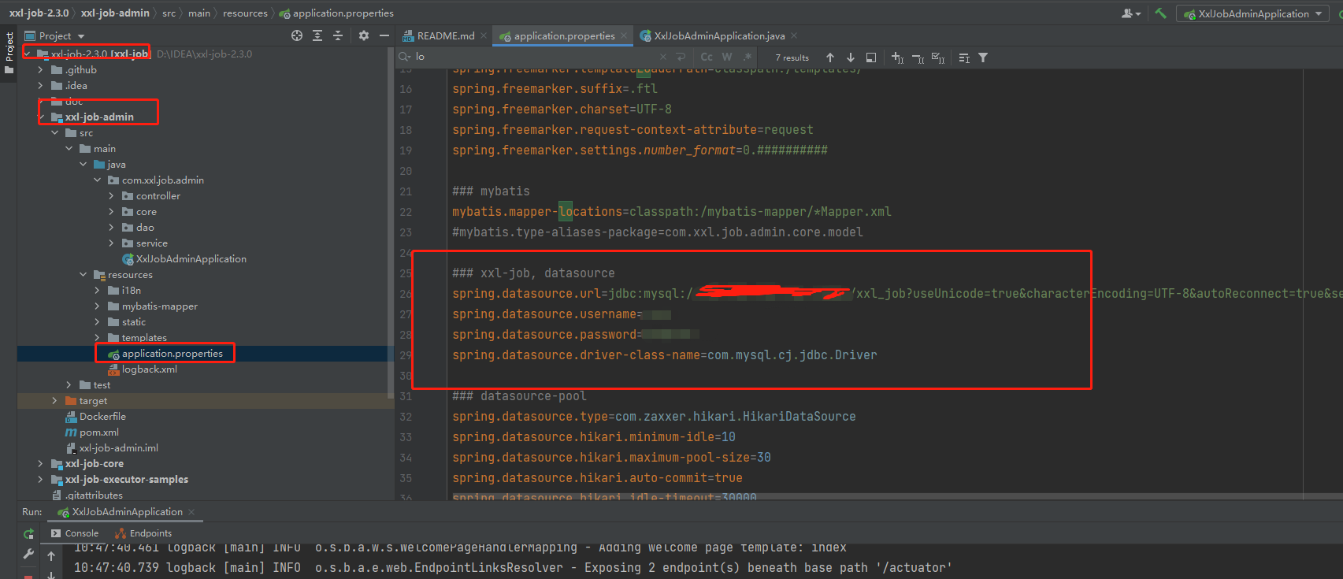Open search filter options funnel
1343x579 pixels.
(x=983, y=58)
